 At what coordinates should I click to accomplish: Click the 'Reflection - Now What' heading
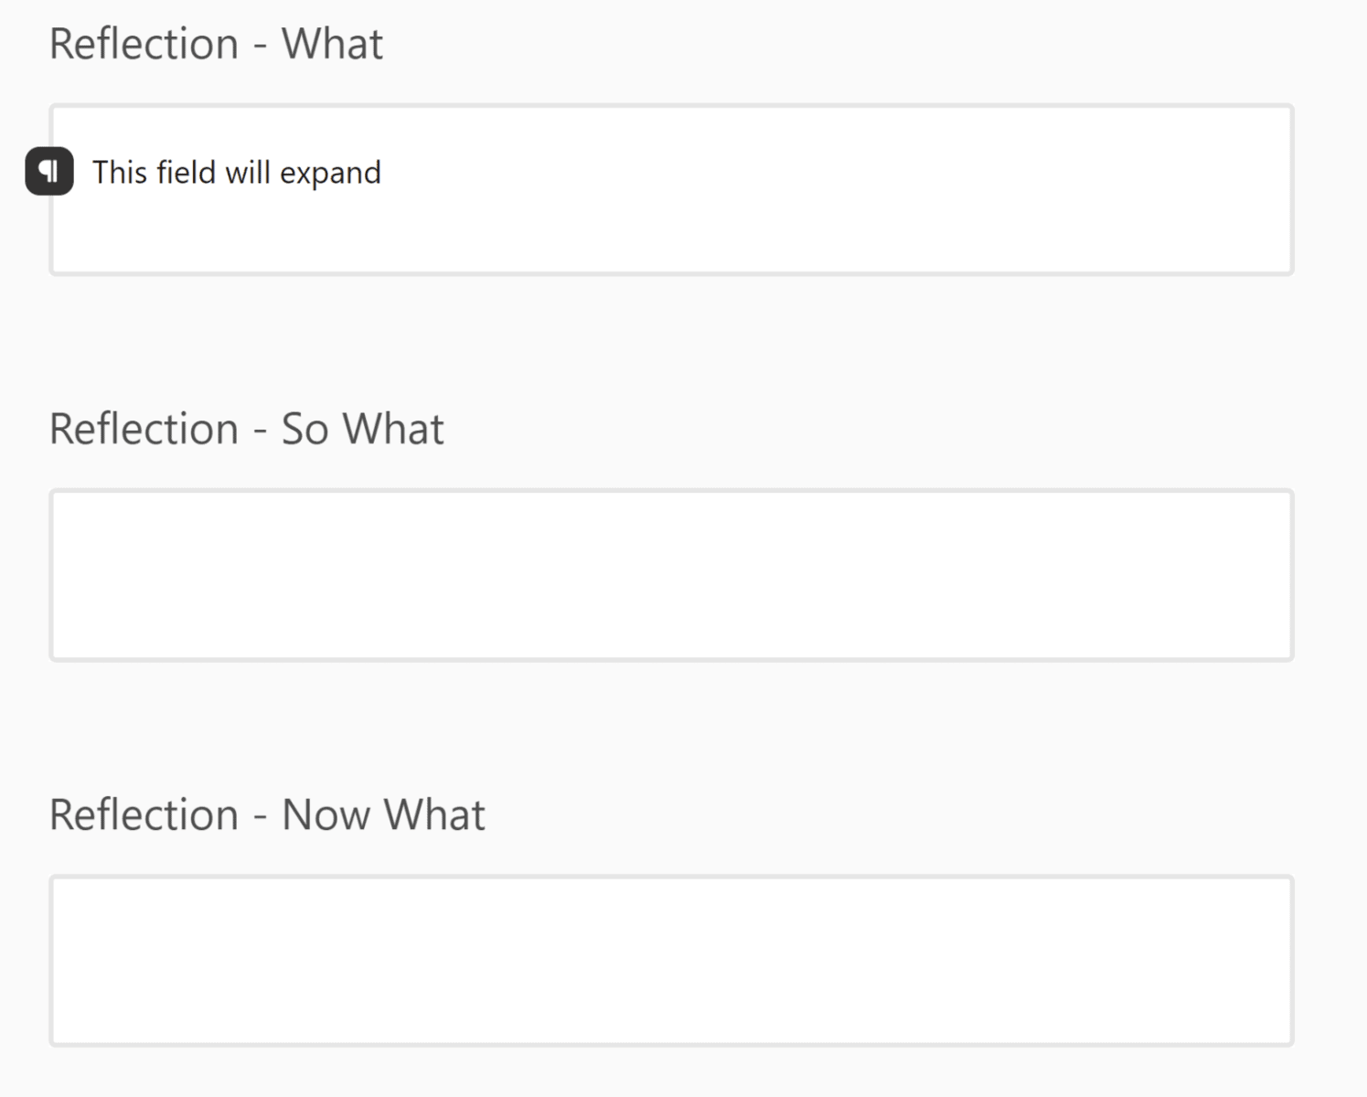(x=267, y=815)
